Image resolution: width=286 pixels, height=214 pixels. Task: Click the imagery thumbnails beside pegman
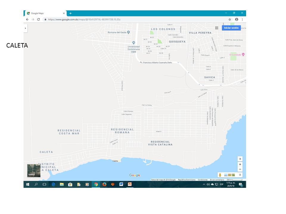230,175
